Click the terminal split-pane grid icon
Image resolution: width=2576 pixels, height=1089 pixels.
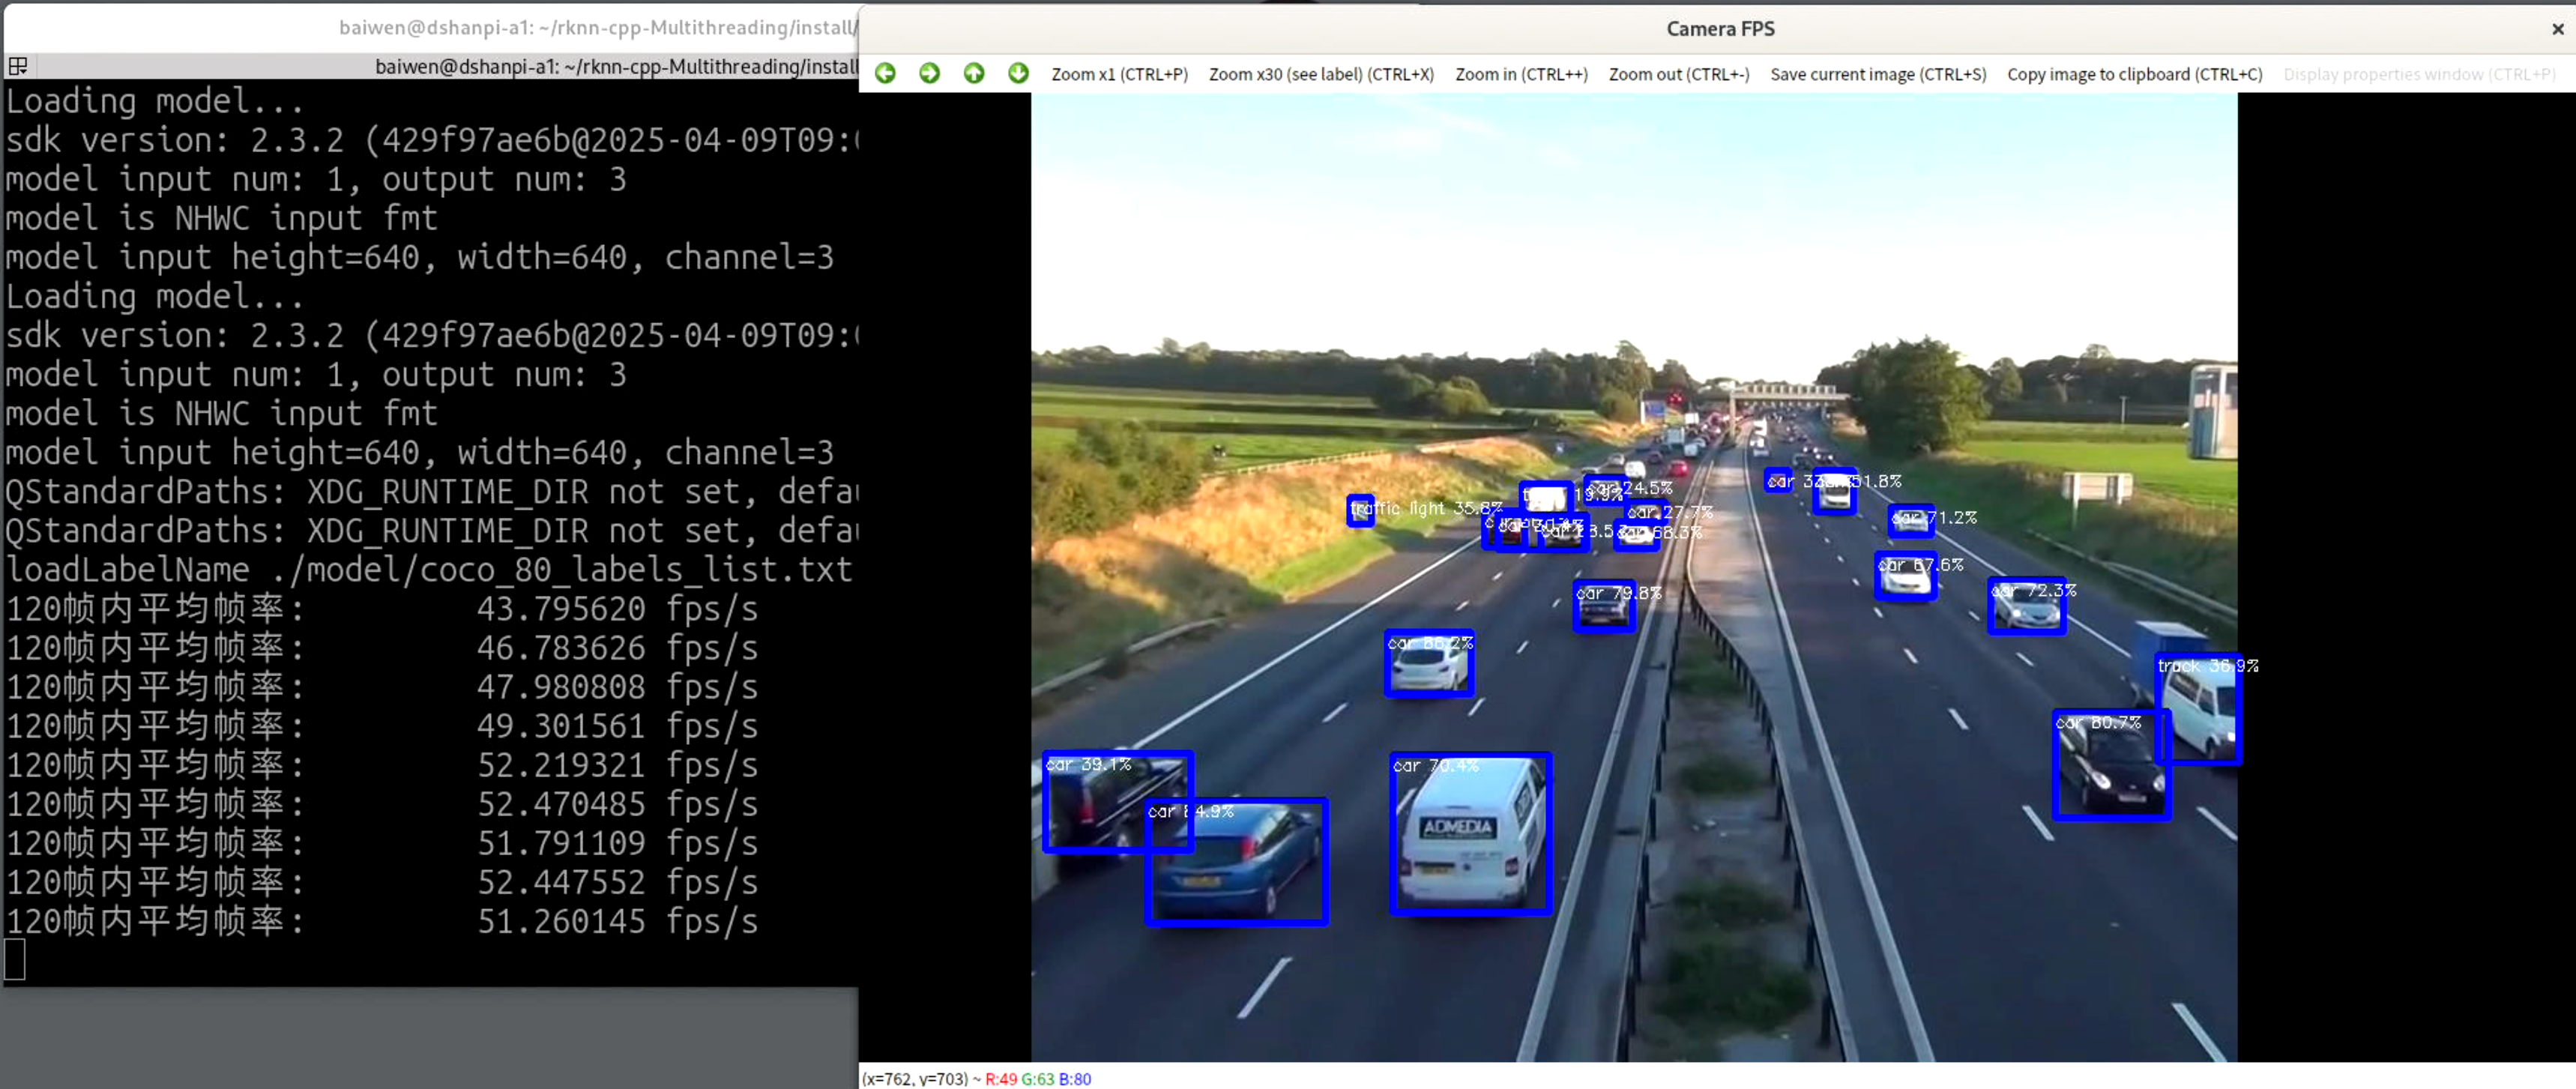pos(18,67)
